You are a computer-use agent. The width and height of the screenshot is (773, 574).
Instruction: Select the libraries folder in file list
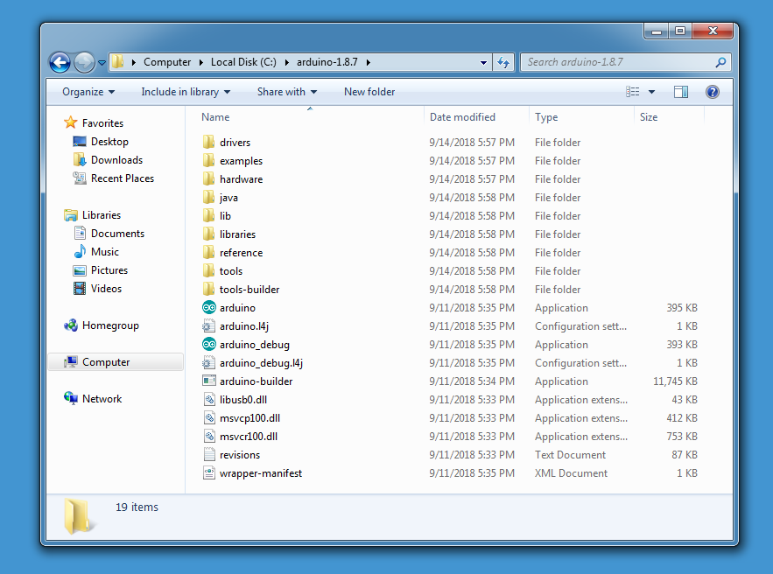237,234
